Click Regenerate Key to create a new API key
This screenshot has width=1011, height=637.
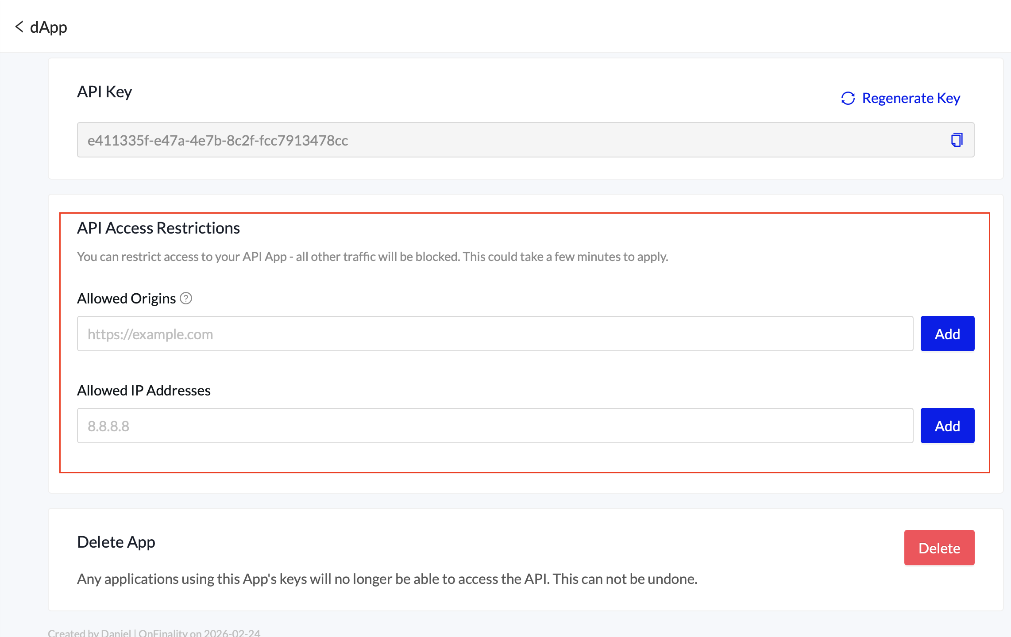911,98
